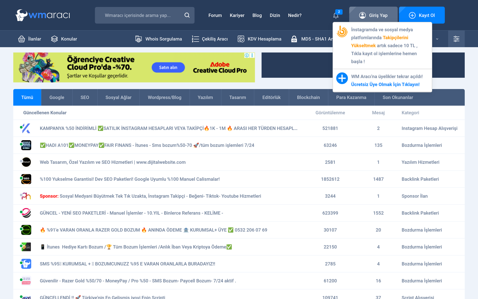Switch to Wordpress/Blog tab
Viewport: 478px width, 299px height.
(165, 97)
